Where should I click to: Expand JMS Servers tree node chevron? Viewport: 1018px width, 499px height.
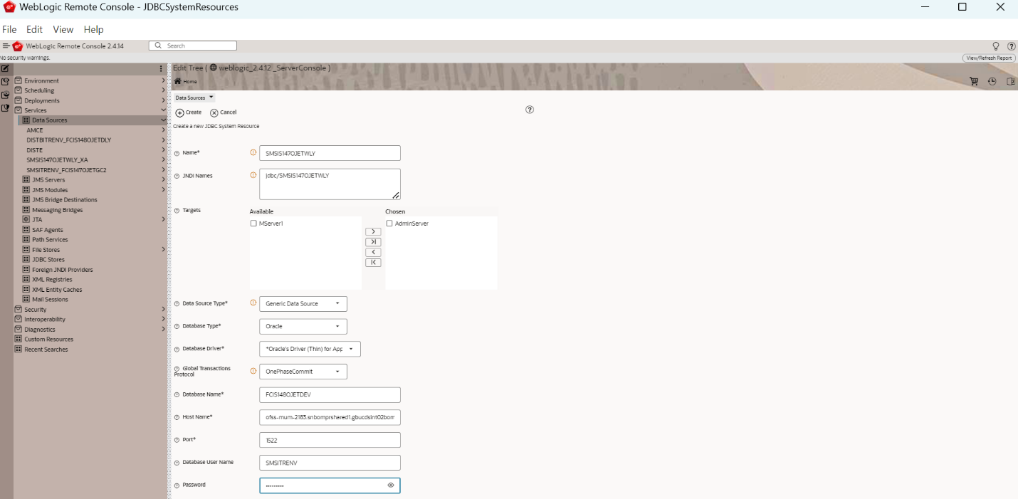tap(163, 180)
